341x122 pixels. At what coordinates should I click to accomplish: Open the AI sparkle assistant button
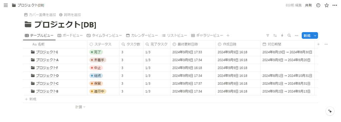[330, 111]
